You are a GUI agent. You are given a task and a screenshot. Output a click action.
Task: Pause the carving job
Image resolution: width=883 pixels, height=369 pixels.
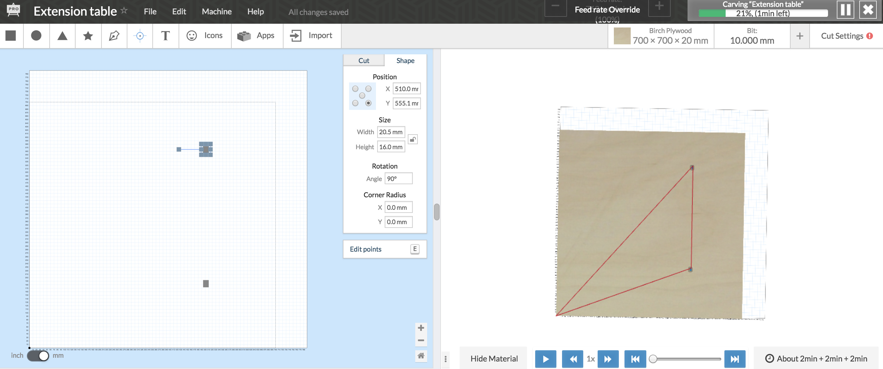(x=845, y=10)
